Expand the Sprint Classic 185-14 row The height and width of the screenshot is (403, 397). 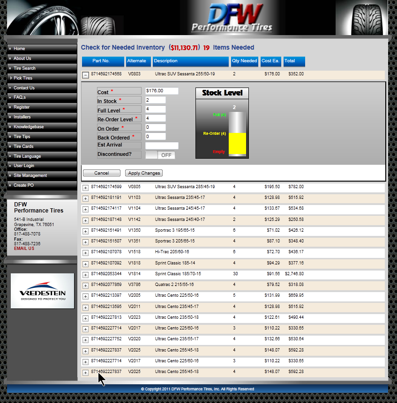[x=85, y=264]
